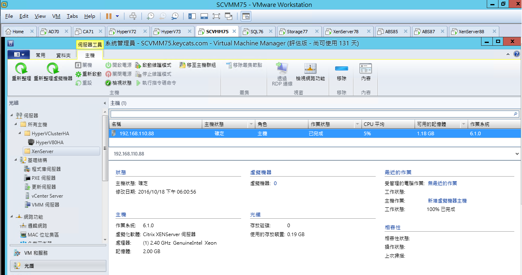This screenshot has height=275, width=522.
Task: Click VMware show library sidebar icon
Action: click(x=192, y=16)
